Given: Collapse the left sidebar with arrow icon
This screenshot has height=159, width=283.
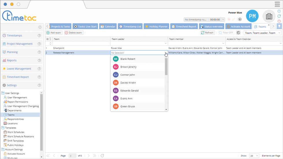Looking at the screenshot, I should pos(40,27).
